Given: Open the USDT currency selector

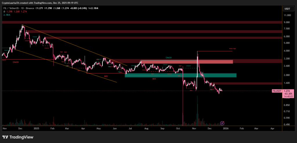Looking at the screenshot, I should (287, 9).
